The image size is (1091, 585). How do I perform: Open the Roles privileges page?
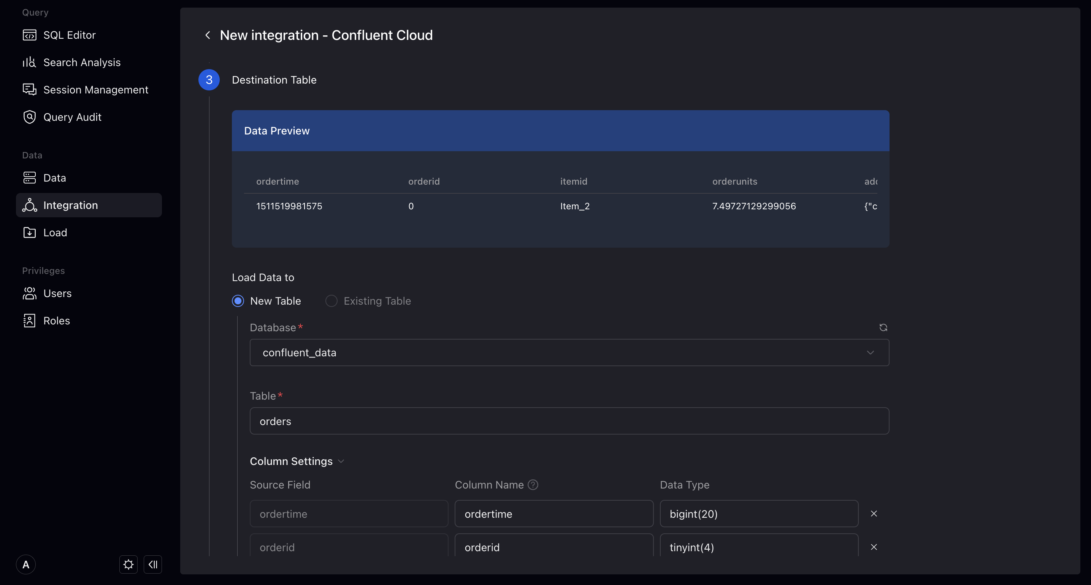pyautogui.click(x=57, y=321)
